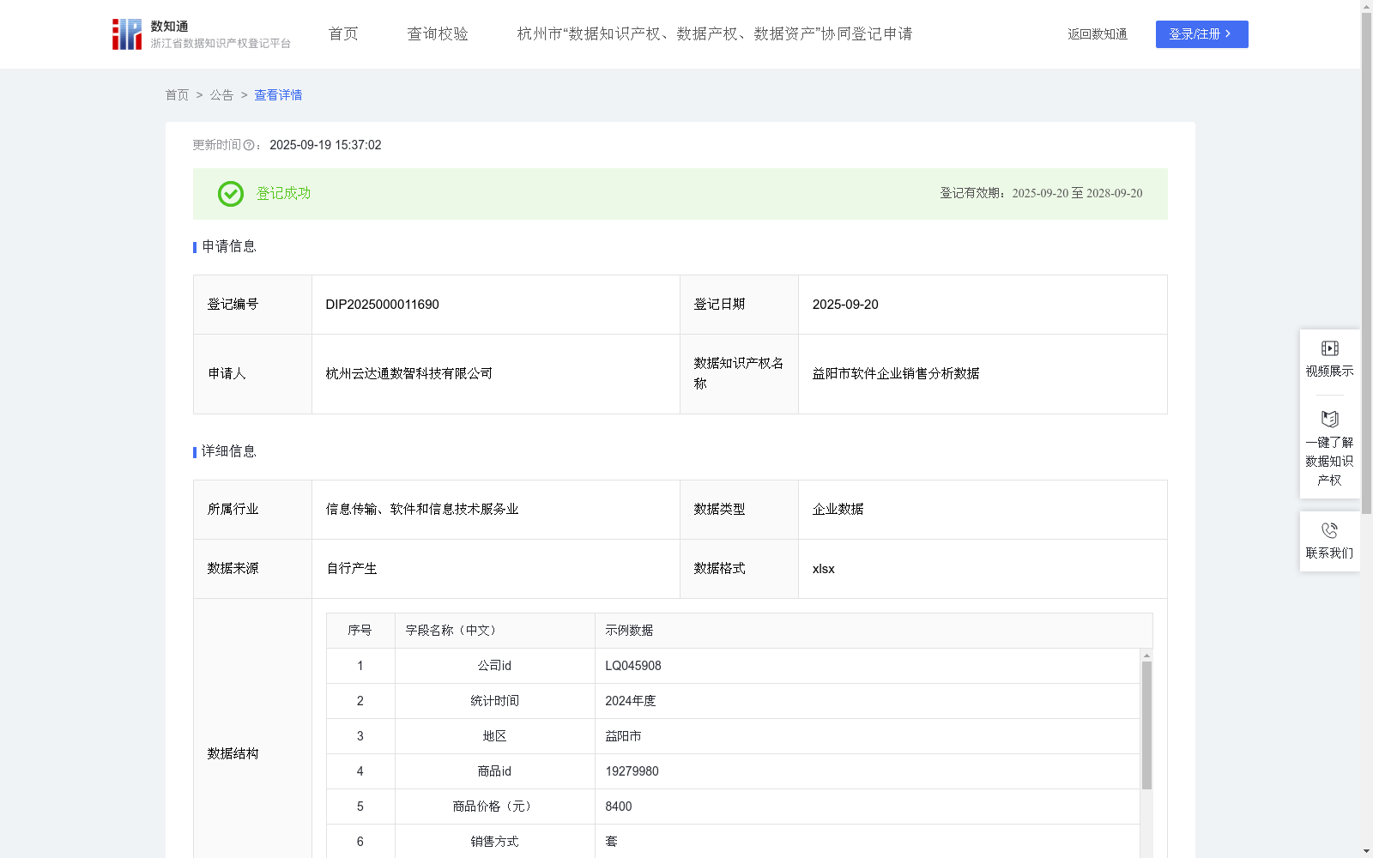This screenshot has width=1373, height=858.
Task: Select the 统计时间 example 2024年度
Action: coord(631,701)
